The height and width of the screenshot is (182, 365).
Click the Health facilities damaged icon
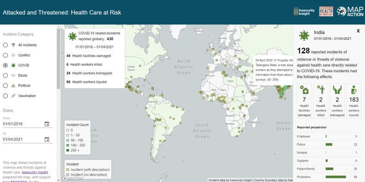tap(304, 90)
